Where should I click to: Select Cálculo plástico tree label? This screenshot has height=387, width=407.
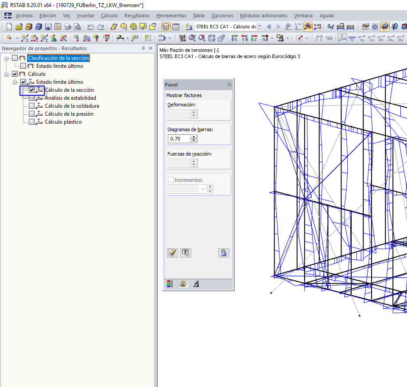(63, 122)
